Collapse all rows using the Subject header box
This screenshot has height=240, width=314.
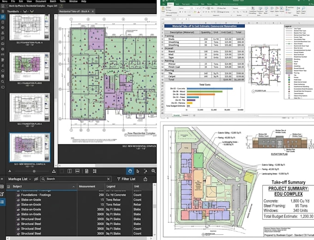[x=8, y=186]
